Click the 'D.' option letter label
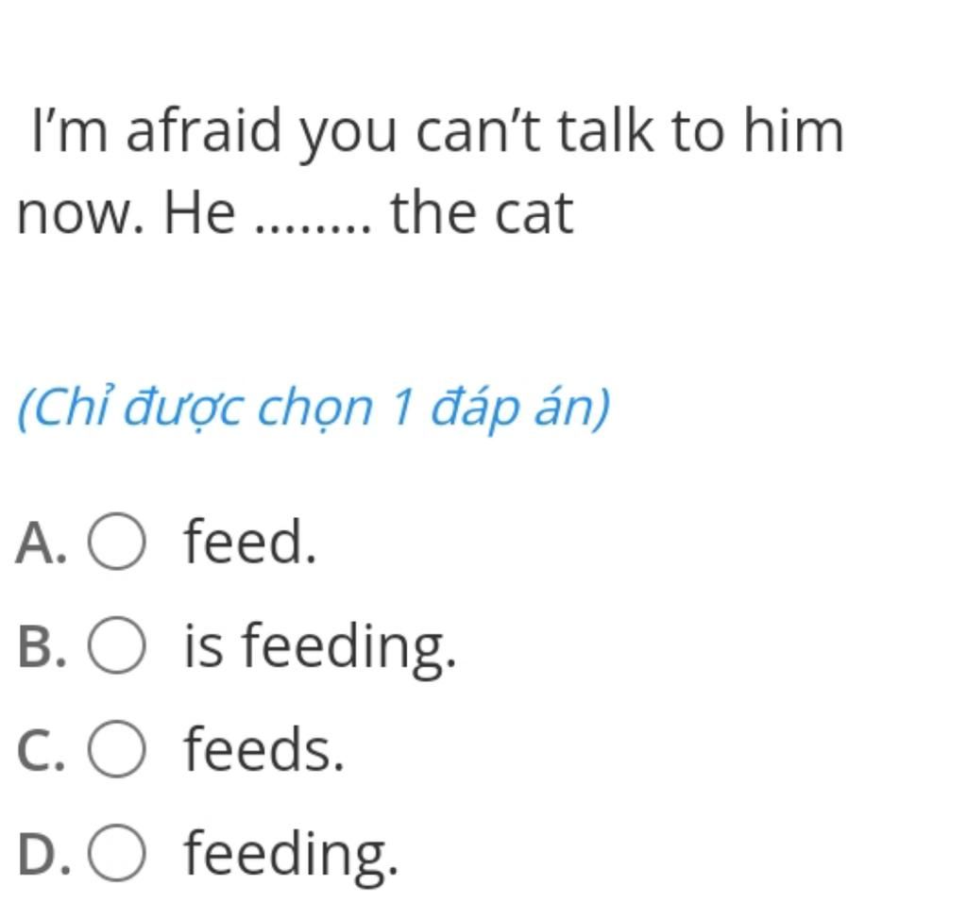Image resolution: width=967 pixels, height=902 pixels. (43, 853)
